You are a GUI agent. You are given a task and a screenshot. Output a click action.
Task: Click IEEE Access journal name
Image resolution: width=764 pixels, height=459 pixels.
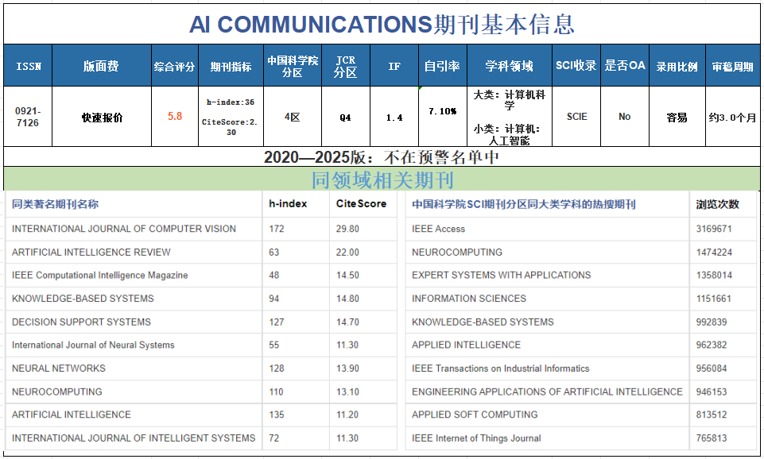point(439,229)
